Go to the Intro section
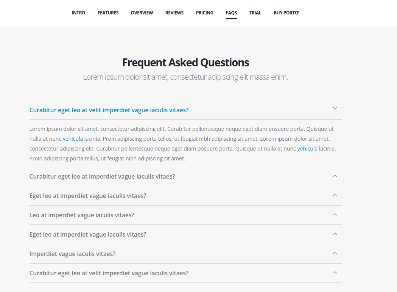 [x=78, y=13]
